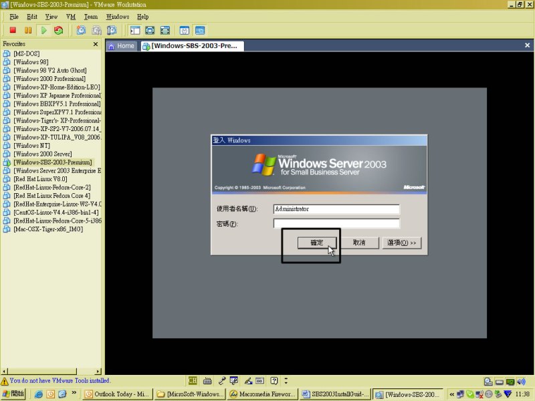Open the snapshot manager from the toolbar
The width and height of the screenshot is (535, 401).
(112, 30)
